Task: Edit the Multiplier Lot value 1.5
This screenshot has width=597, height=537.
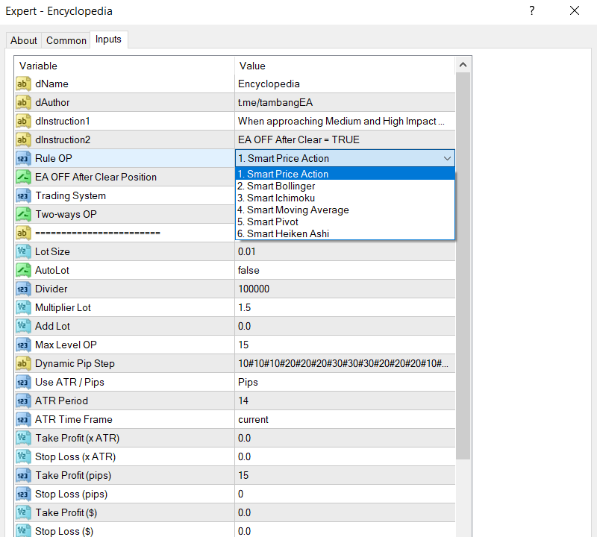Action: point(345,307)
